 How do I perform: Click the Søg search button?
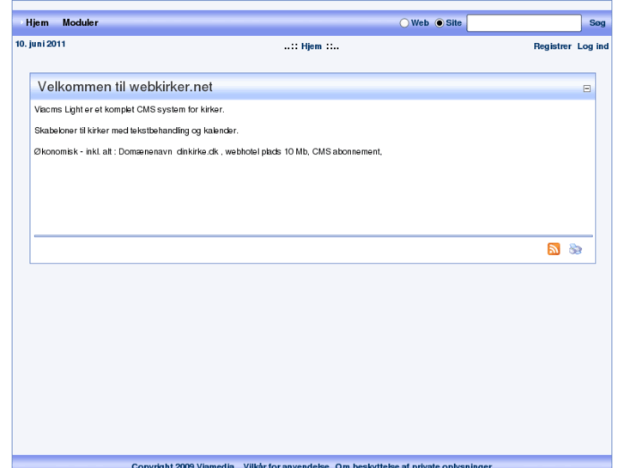click(597, 23)
